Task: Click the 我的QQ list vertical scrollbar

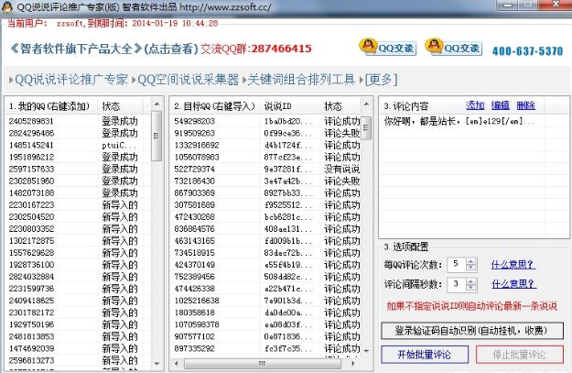Action: [156, 238]
